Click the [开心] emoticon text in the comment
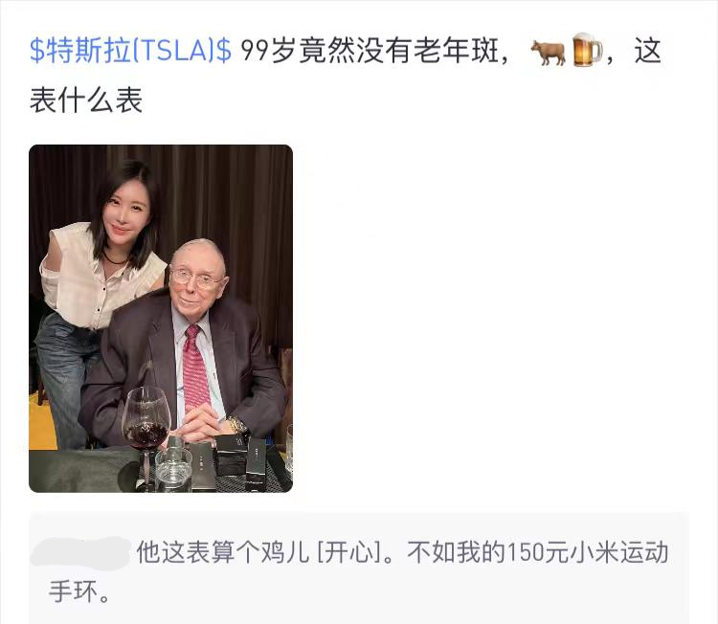This screenshot has width=718, height=624. (x=350, y=551)
